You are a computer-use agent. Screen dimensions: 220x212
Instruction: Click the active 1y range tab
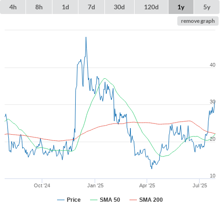coord(181,7)
